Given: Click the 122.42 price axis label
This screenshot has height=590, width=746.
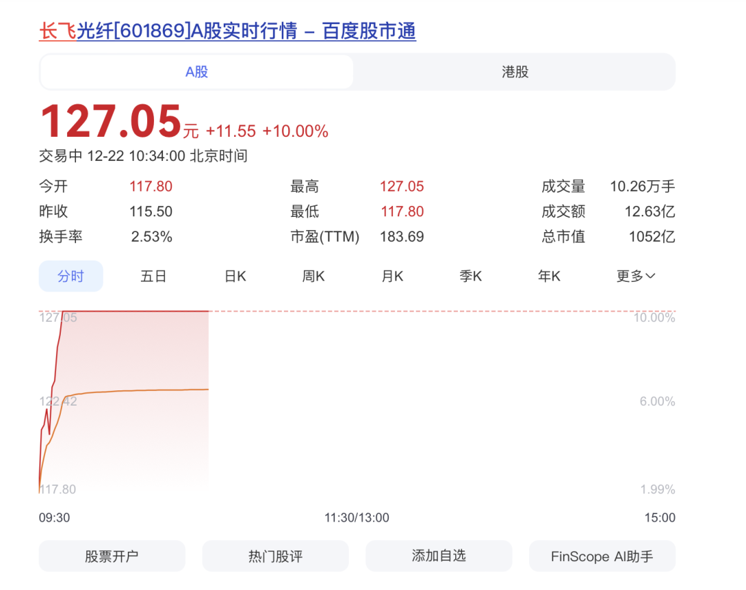Looking at the screenshot, I should pyautogui.click(x=58, y=401).
